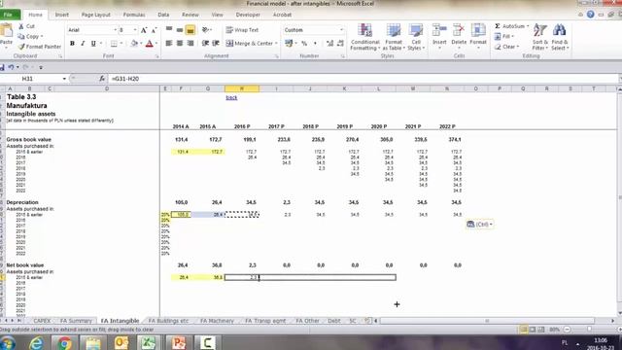This screenshot has width=622, height=350.
Task: Decrease font size with Shrink Font
Action: [154, 30]
